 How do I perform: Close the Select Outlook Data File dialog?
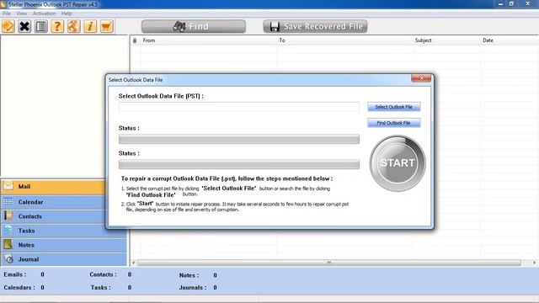421,78
